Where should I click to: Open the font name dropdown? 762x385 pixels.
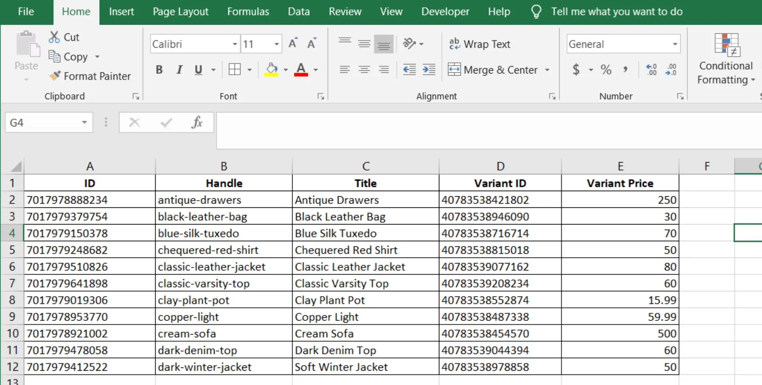(x=234, y=44)
